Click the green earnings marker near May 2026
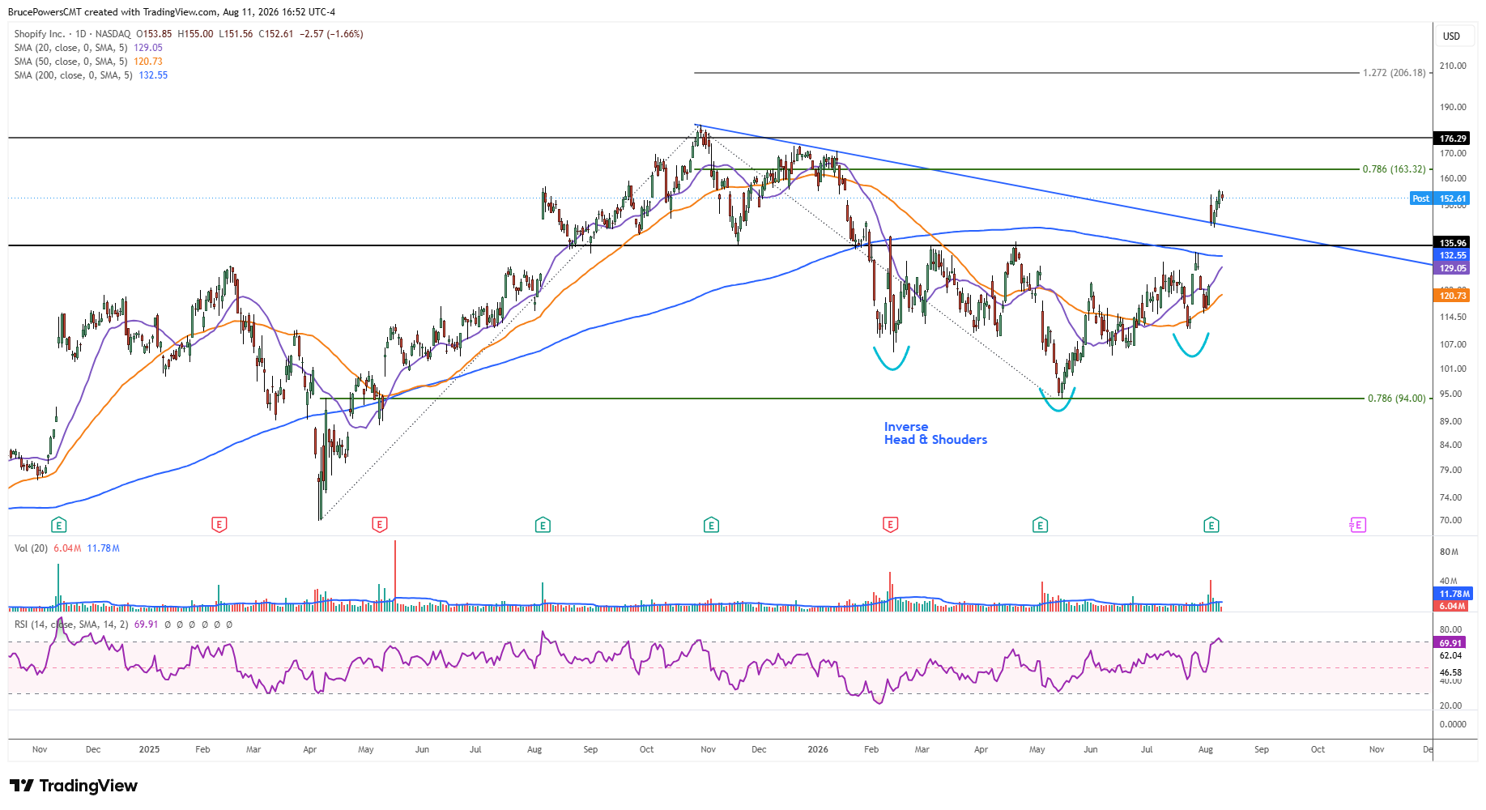The width and height of the screenshot is (1486, 810). (1041, 525)
